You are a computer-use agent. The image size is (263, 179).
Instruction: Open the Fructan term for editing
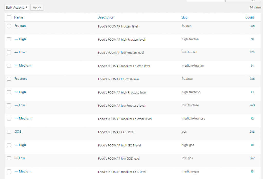(20, 26)
